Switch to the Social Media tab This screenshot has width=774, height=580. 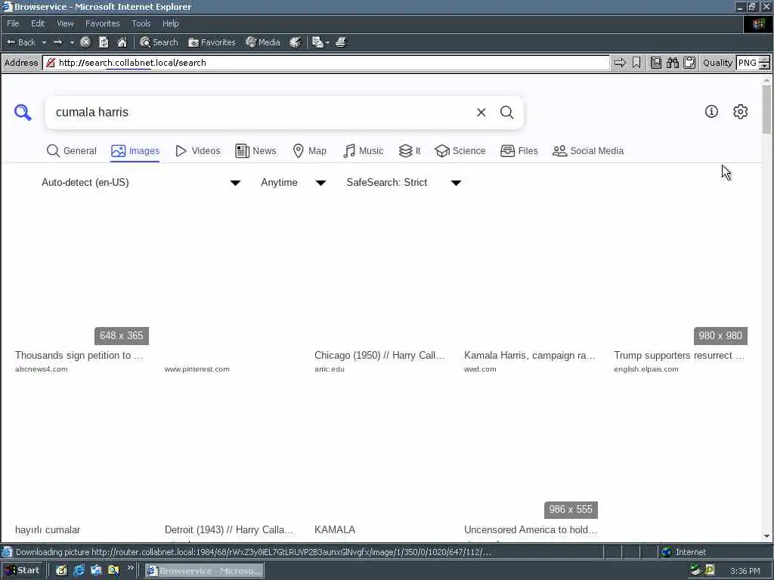click(x=588, y=151)
